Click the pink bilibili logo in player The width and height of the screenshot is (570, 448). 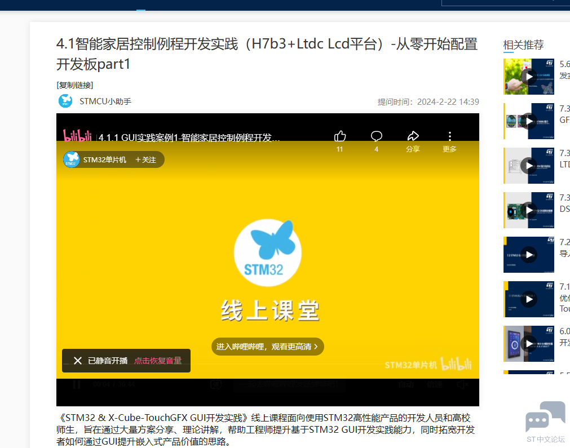coord(77,136)
